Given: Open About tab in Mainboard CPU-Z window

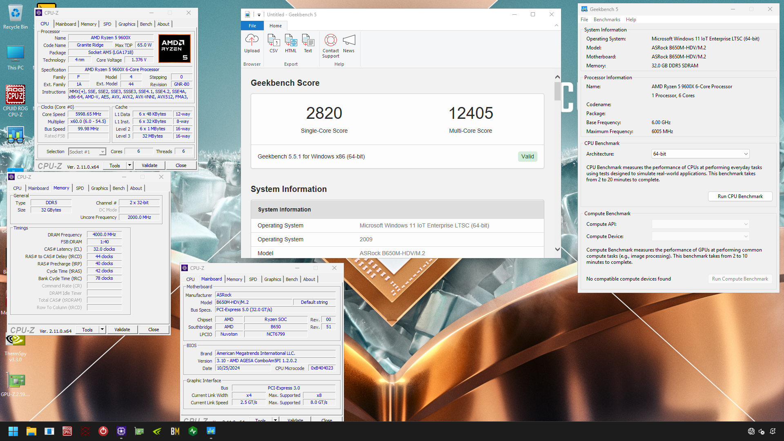Looking at the screenshot, I should point(309,279).
